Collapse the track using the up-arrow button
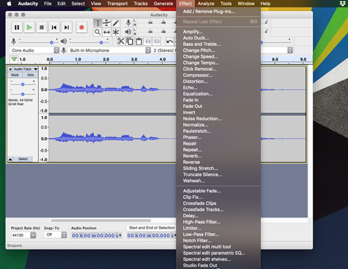Screen dimensions: 348x269 [10, 159]
